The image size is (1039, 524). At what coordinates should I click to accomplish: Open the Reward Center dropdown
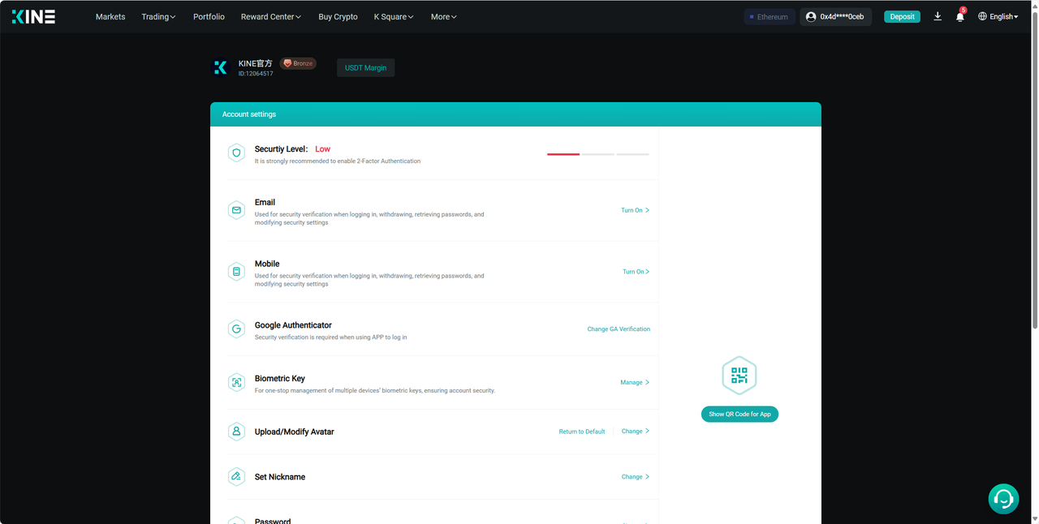(270, 16)
